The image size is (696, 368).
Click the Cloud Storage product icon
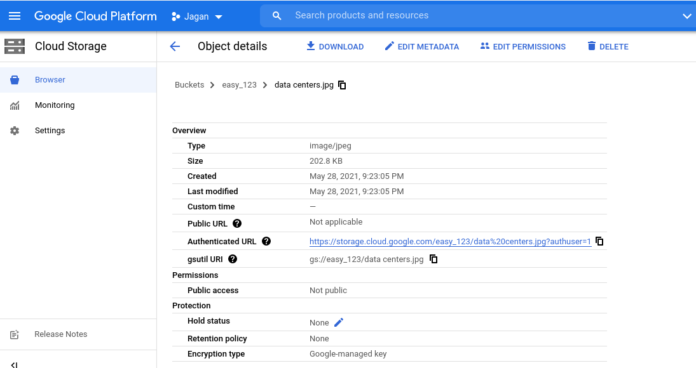(15, 46)
